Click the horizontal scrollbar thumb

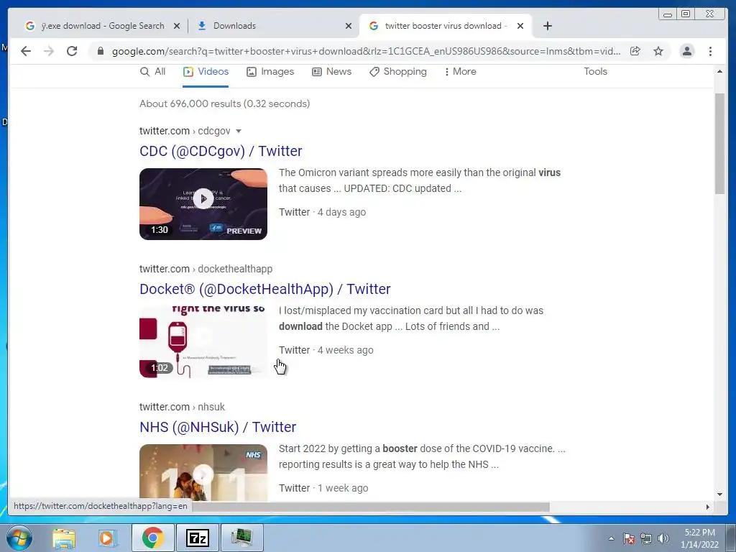pos(371,507)
